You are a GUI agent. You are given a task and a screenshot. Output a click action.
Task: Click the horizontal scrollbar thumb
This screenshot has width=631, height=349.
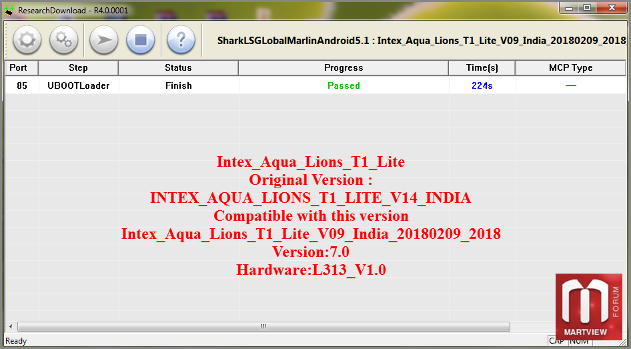[x=263, y=326]
